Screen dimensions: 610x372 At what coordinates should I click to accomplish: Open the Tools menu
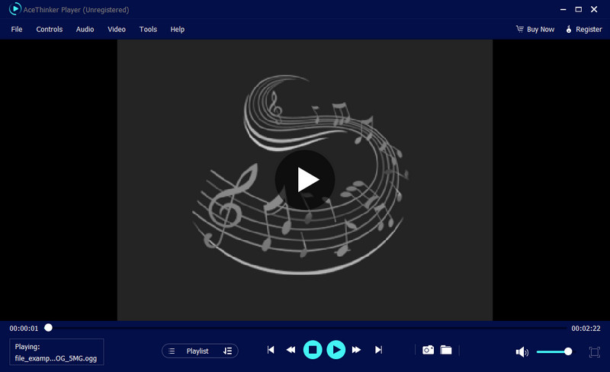point(148,29)
